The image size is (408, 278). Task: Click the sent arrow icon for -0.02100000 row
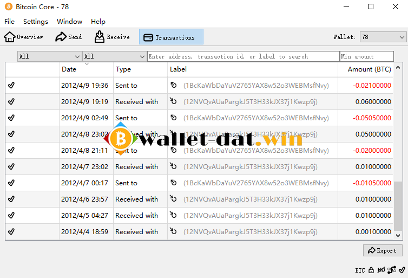(x=173, y=85)
